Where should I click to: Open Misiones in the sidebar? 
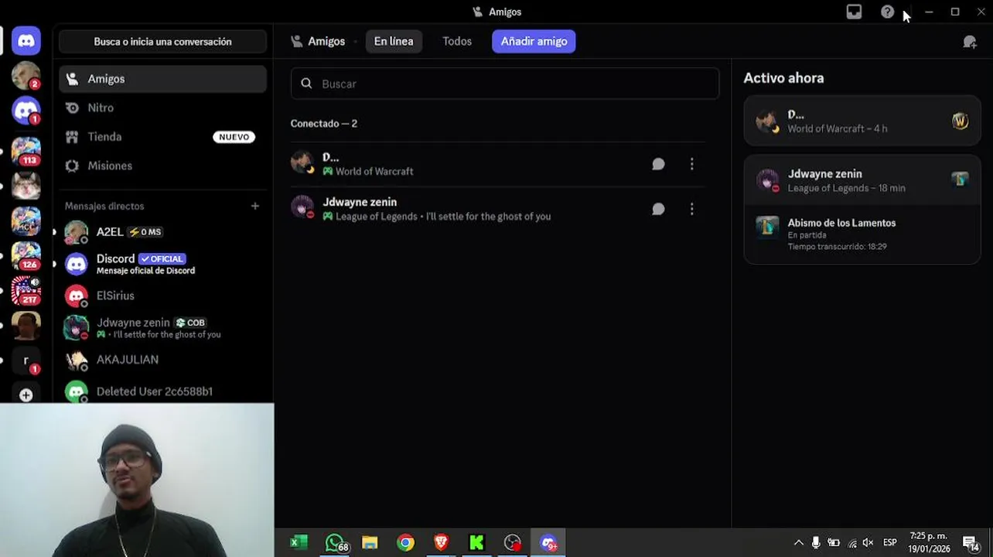(162, 166)
